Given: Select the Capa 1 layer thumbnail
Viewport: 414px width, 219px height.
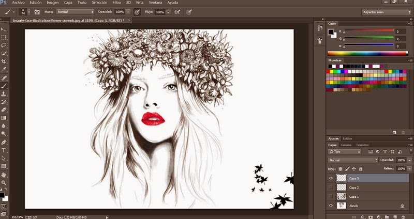Looking at the screenshot, I should click(x=341, y=197).
